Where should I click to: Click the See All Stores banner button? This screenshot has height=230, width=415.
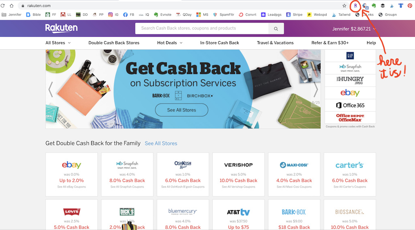(x=182, y=110)
